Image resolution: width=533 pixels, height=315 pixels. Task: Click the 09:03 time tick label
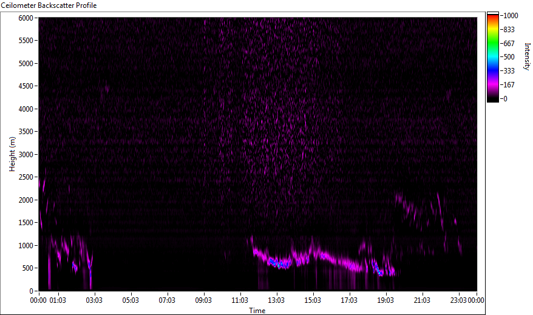[x=203, y=300]
